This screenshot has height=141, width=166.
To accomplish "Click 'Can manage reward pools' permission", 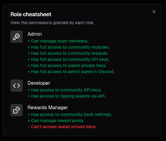I will pos(56,121).
